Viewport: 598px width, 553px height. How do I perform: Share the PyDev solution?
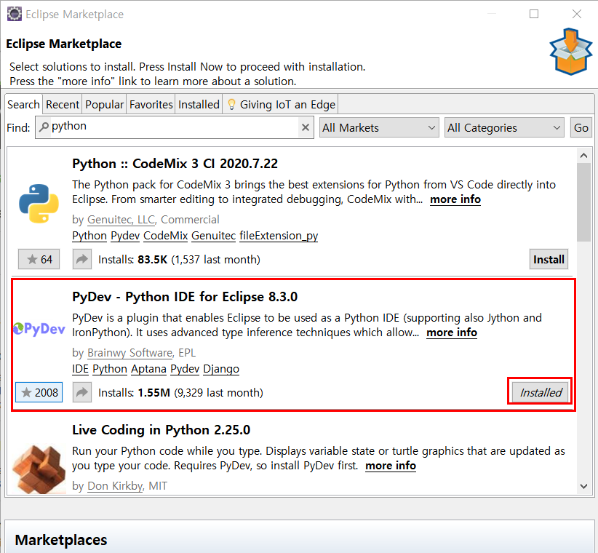pos(82,392)
